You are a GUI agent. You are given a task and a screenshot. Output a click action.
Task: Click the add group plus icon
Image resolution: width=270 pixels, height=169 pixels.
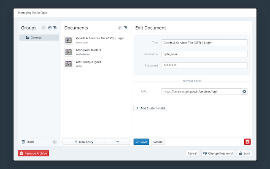pyautogui.click(x=50, y=27)
